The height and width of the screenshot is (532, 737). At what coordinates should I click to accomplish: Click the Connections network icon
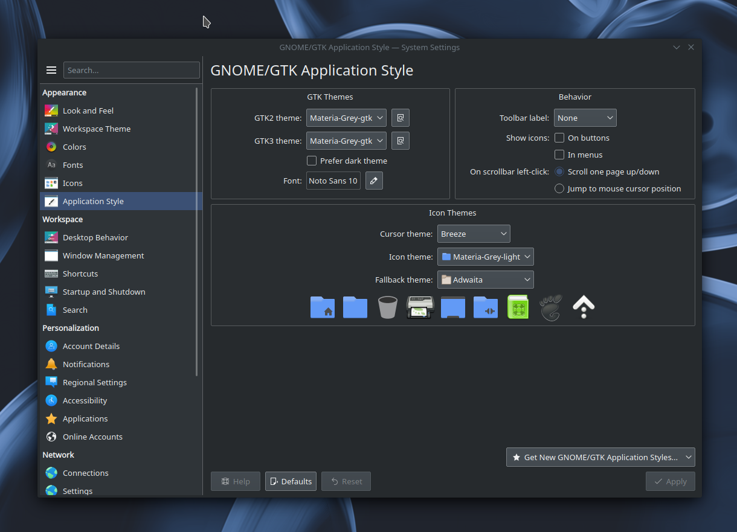(x=51, y=473)
